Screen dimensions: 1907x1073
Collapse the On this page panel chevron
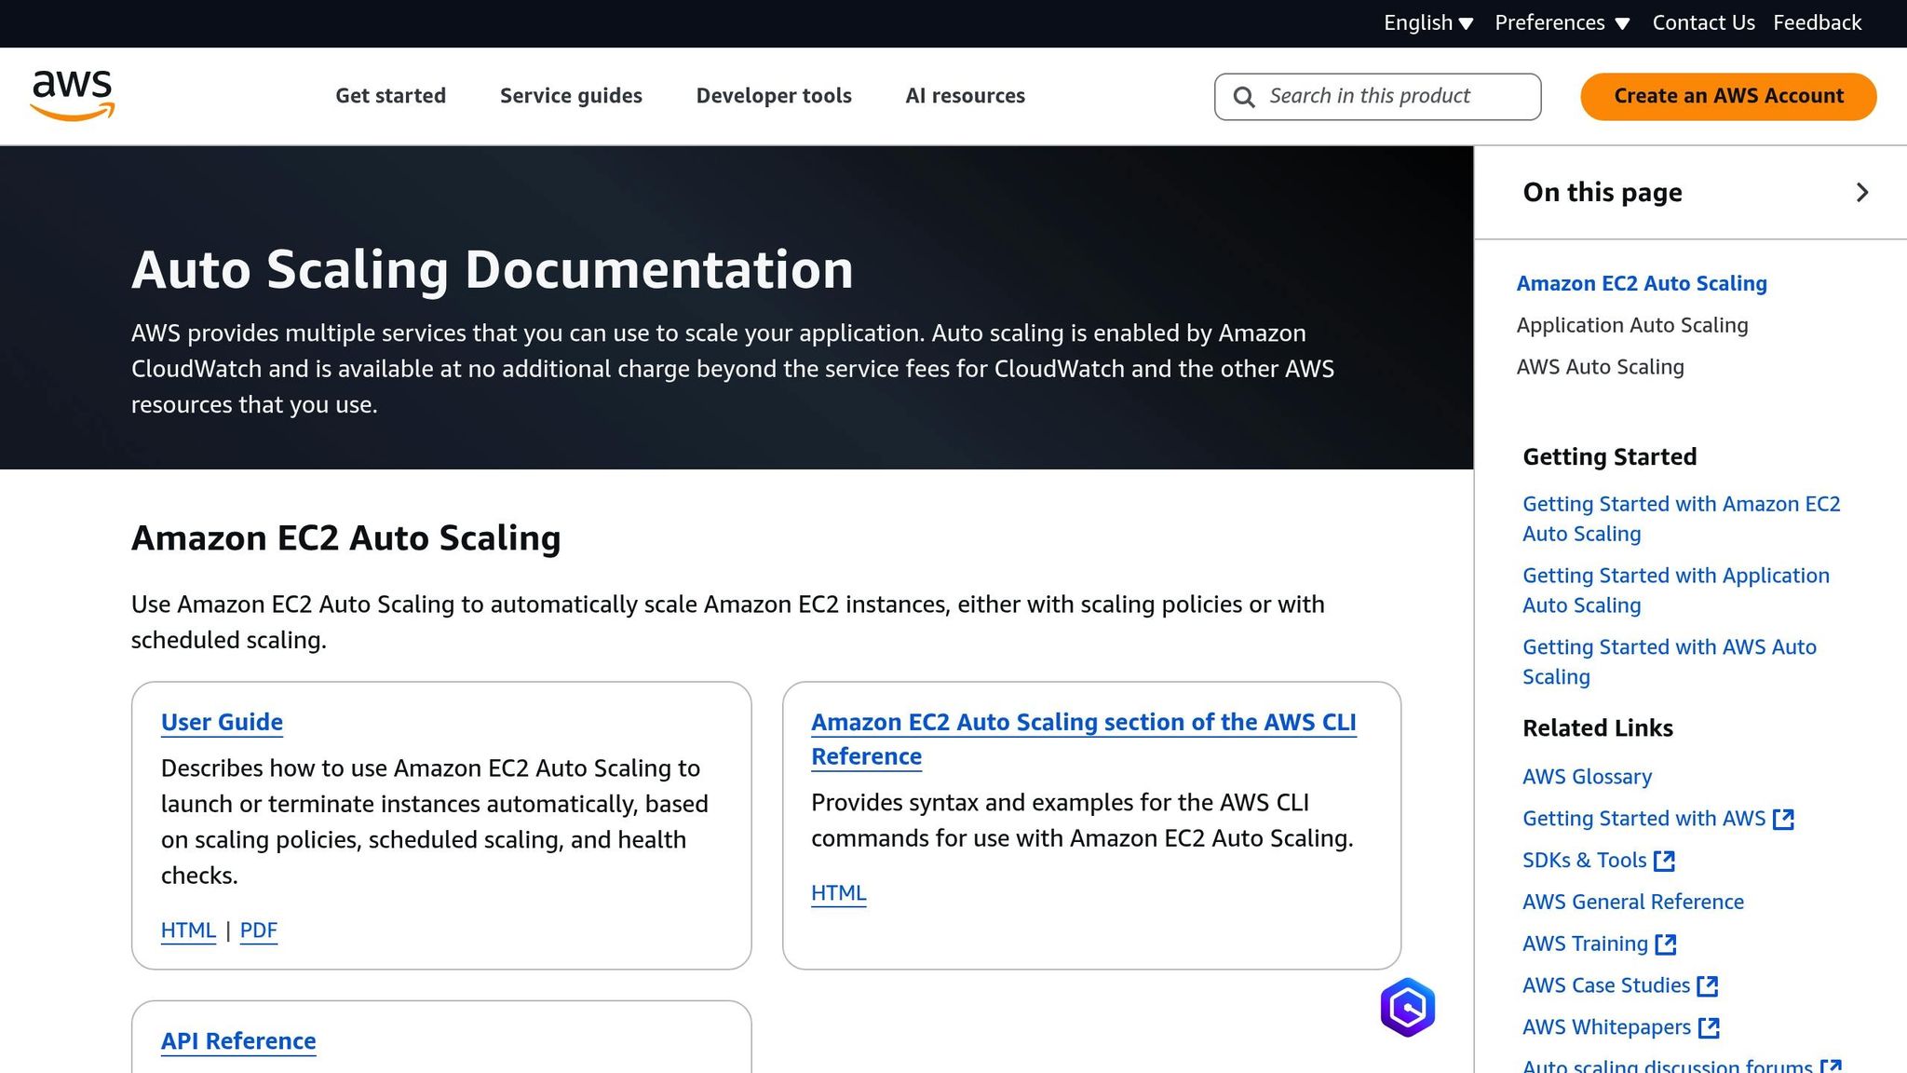(x=1861, y=193)
